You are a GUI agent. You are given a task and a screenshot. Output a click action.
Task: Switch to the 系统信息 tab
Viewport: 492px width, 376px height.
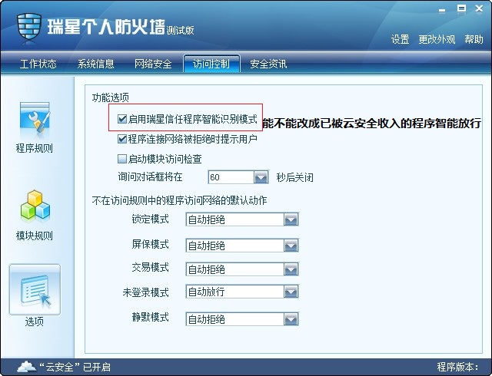[x=95, y=64]
